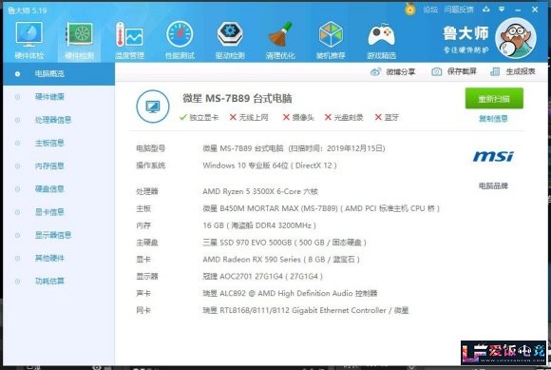The width and height of the screenshot is (551, 370).
Task: Click 保存截屏 save screenshot
Action: (454, 71)
